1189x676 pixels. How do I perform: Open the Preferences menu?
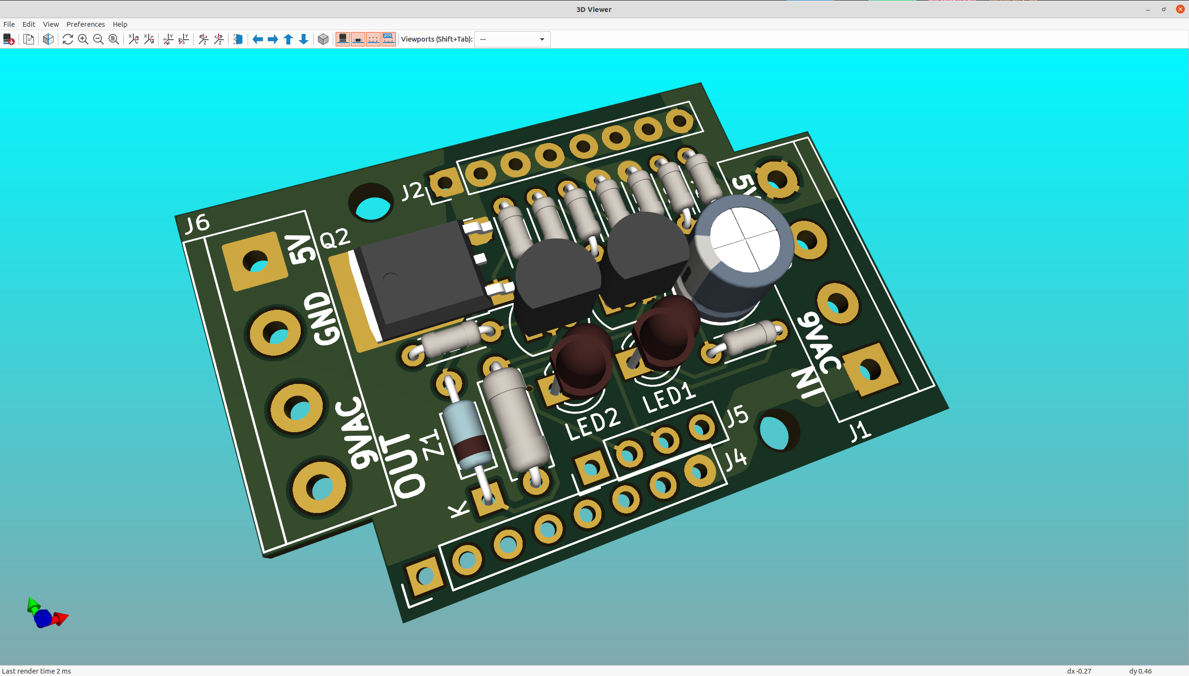(x=86, y=24)
